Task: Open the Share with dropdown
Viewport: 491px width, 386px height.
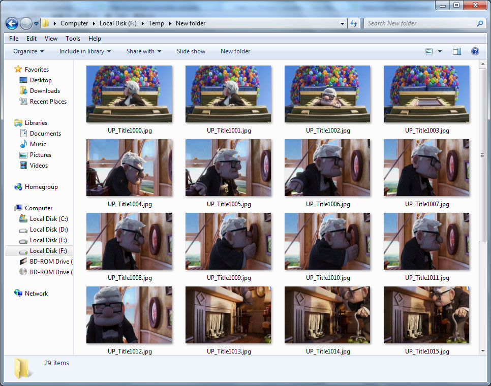Action: [144, 51]
